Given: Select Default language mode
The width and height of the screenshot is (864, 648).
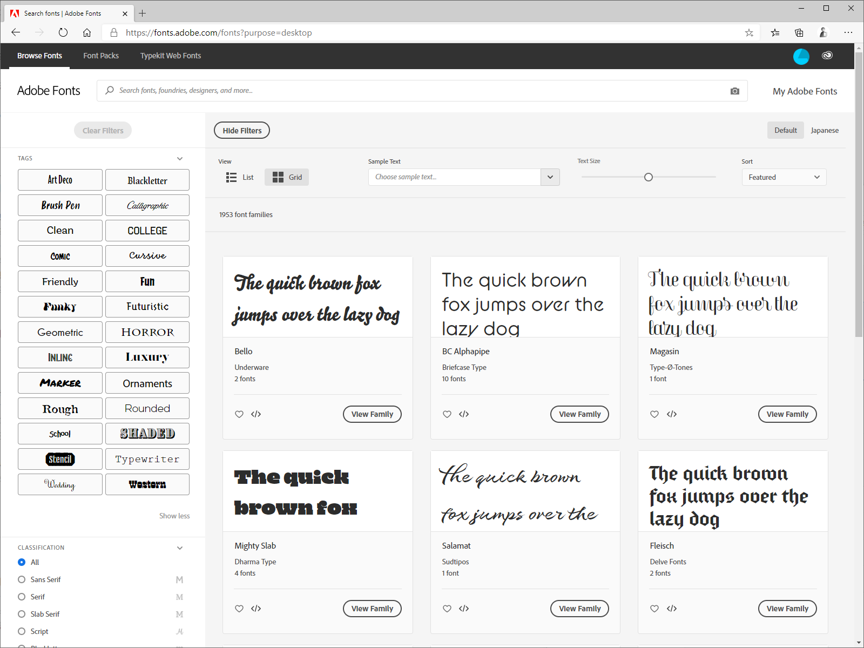Looking at the screenshot, I should pos(786,130).
